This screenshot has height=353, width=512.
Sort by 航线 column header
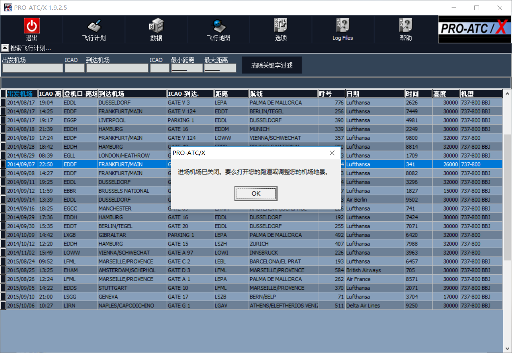tap(283, 94)
